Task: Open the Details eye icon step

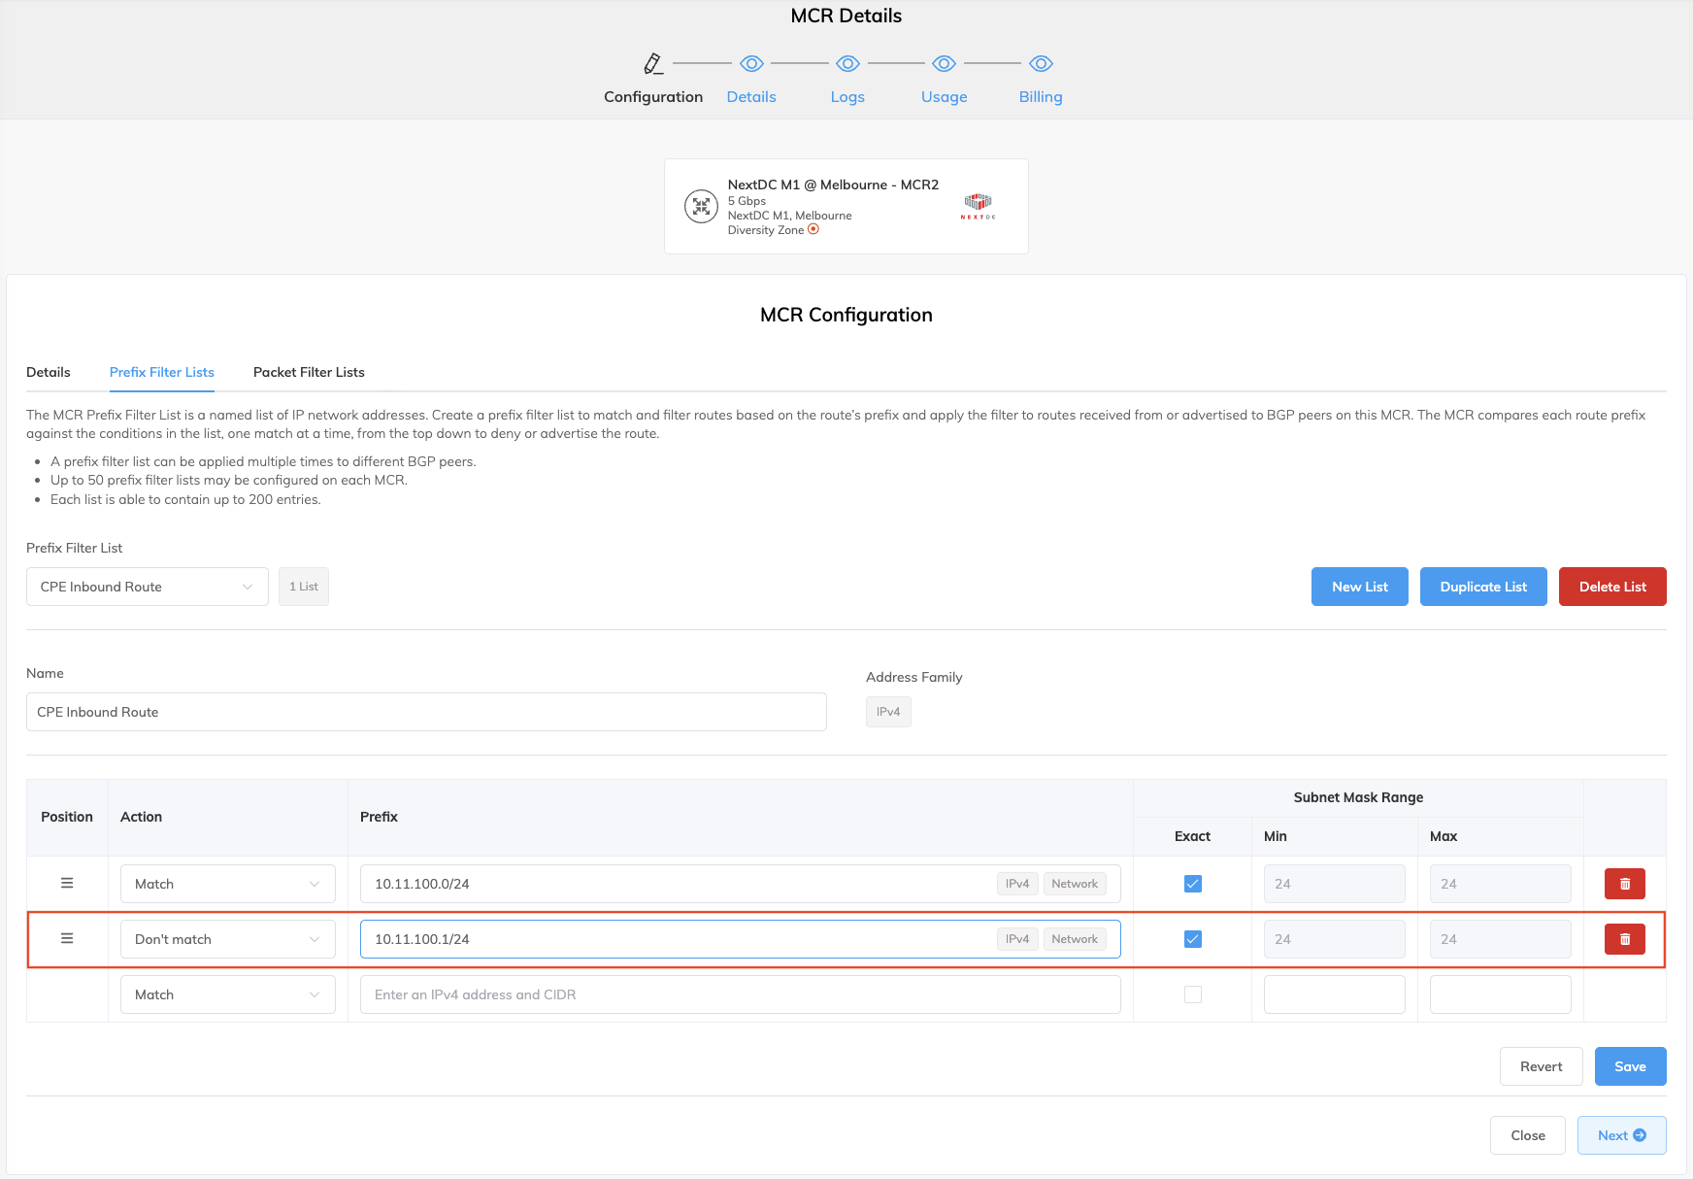Action: pyautogui.click(x=750, y=63)
